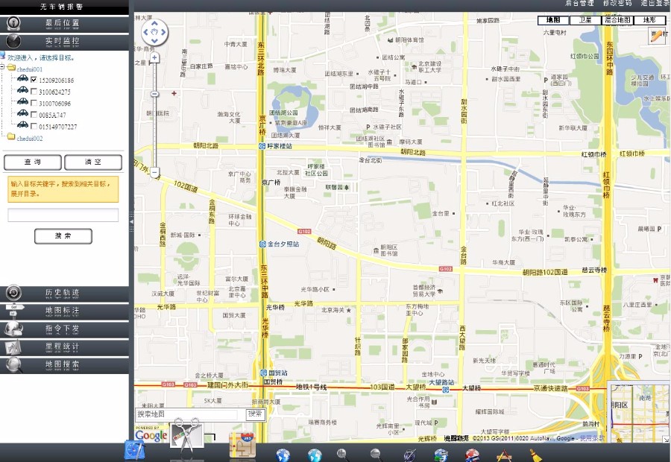Click the 里程统计 mileage statistics icon
Viewport: 671px width, 462px height.
(12, 346)
